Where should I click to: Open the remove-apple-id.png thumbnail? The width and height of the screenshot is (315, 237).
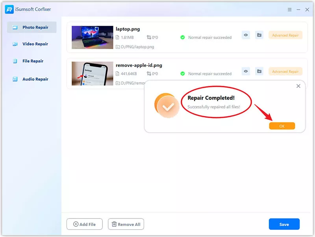point(93,74)
